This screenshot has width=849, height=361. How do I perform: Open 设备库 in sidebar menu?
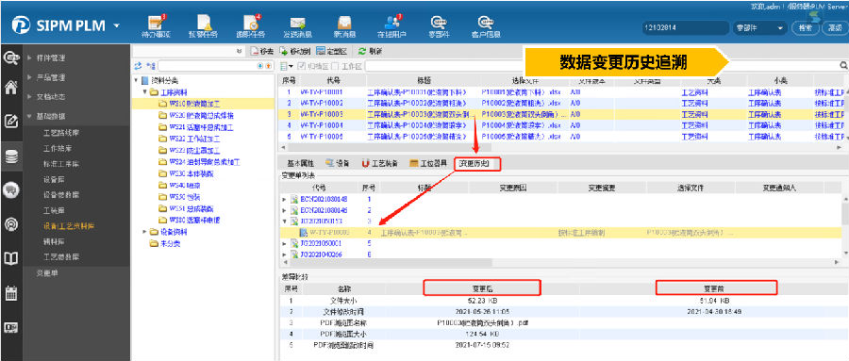(54, 179)
